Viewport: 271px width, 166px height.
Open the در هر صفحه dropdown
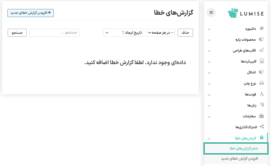click(160, 32)
